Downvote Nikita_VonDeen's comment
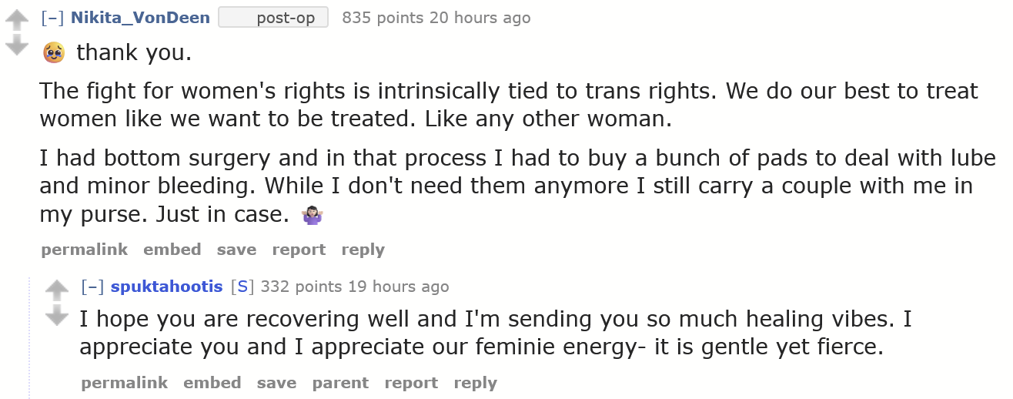The image size is (1013, 399). [17, 47]
